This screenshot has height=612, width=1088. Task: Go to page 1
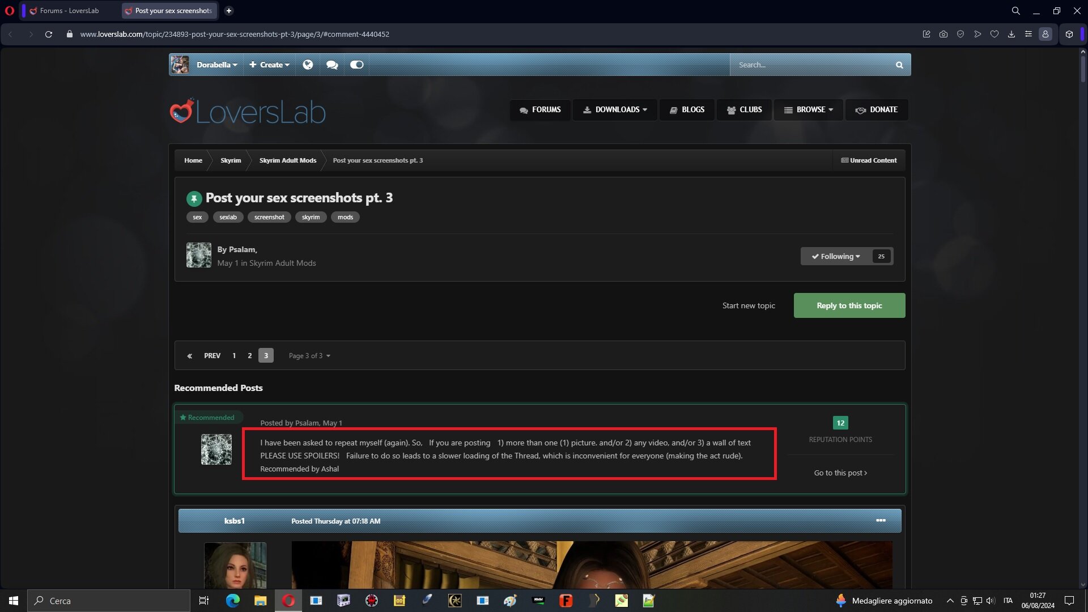234,356
